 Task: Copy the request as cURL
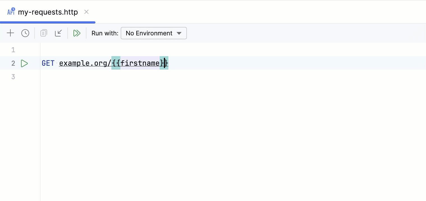click(43, 33)
